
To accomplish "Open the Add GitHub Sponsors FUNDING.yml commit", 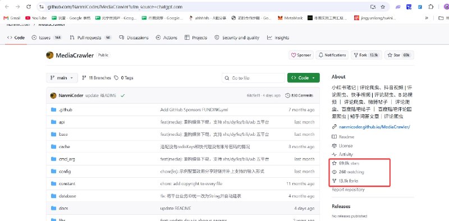I will click(x=194, y=110).
